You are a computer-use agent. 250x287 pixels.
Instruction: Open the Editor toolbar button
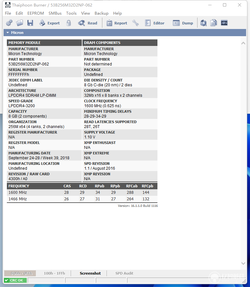(x=154, y=23)
